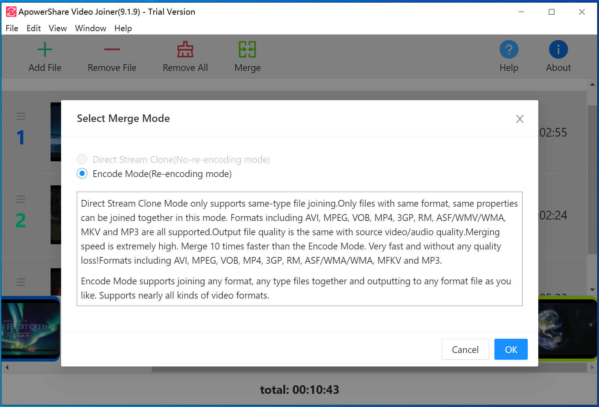Select Direct Stream Clone radio button

pos(82,159)
